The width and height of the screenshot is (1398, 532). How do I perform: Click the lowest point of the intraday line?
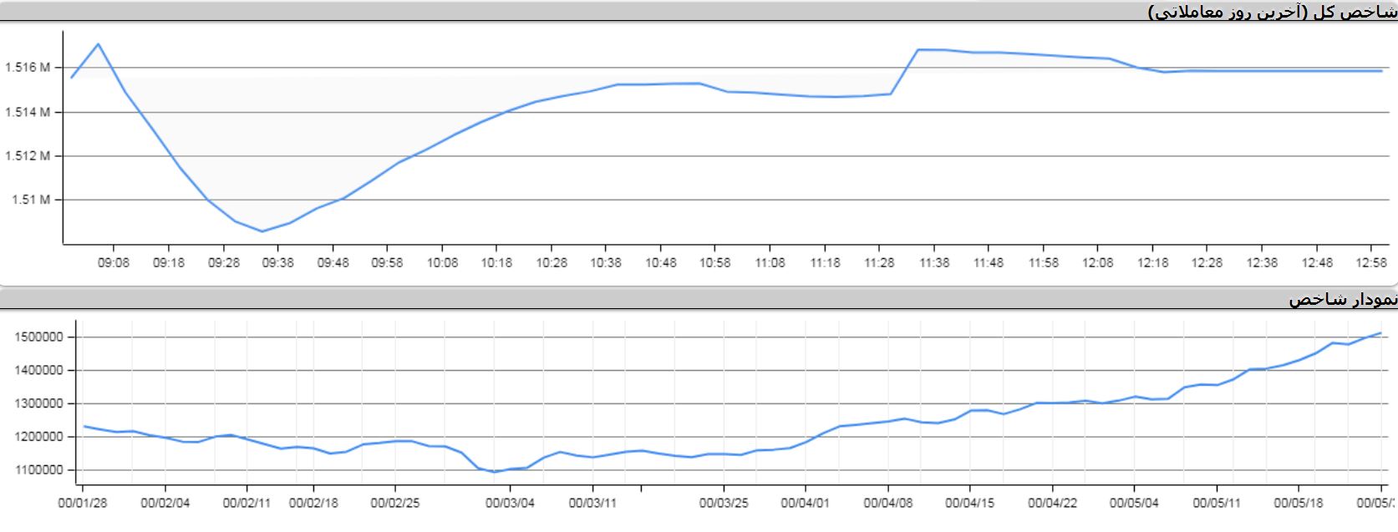point(262,231)
